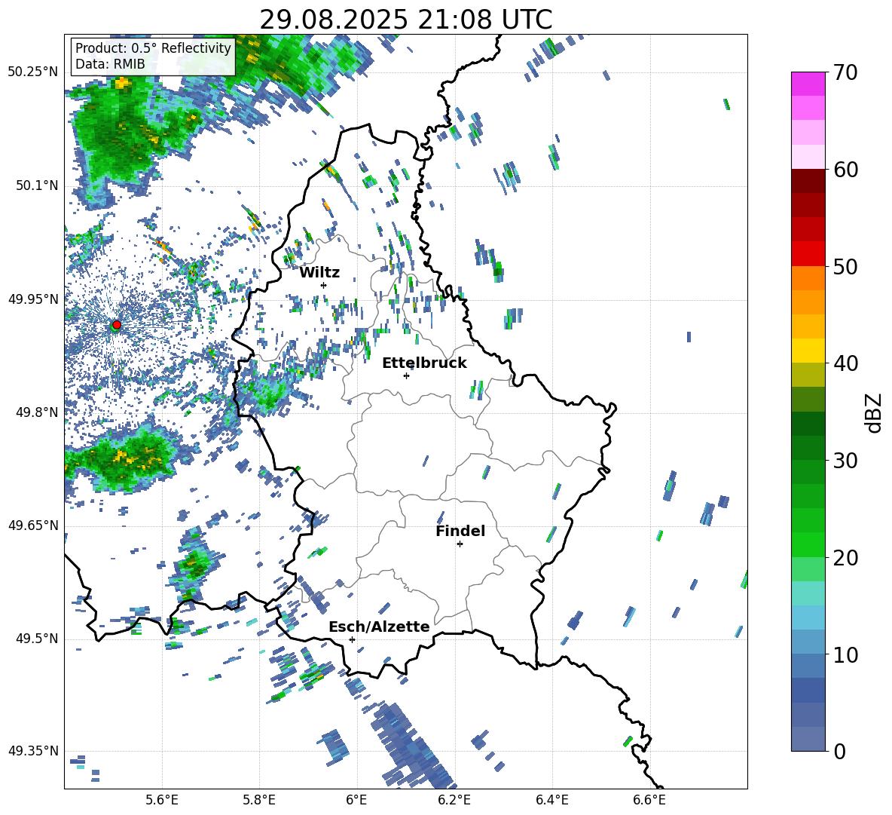The image size is (892, 815).
Task: Click the 6.4°E longitude label
Action: click(x=551, y=800)
